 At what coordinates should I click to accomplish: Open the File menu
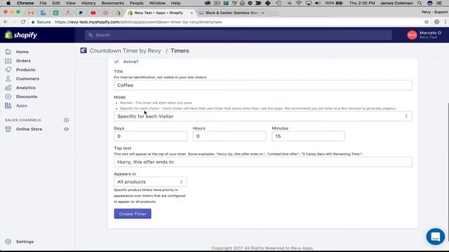pos(43,3)
